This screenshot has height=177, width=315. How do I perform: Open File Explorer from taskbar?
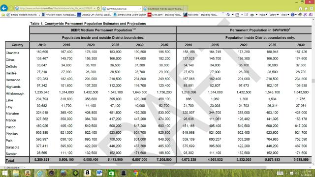tap(16, 173)
